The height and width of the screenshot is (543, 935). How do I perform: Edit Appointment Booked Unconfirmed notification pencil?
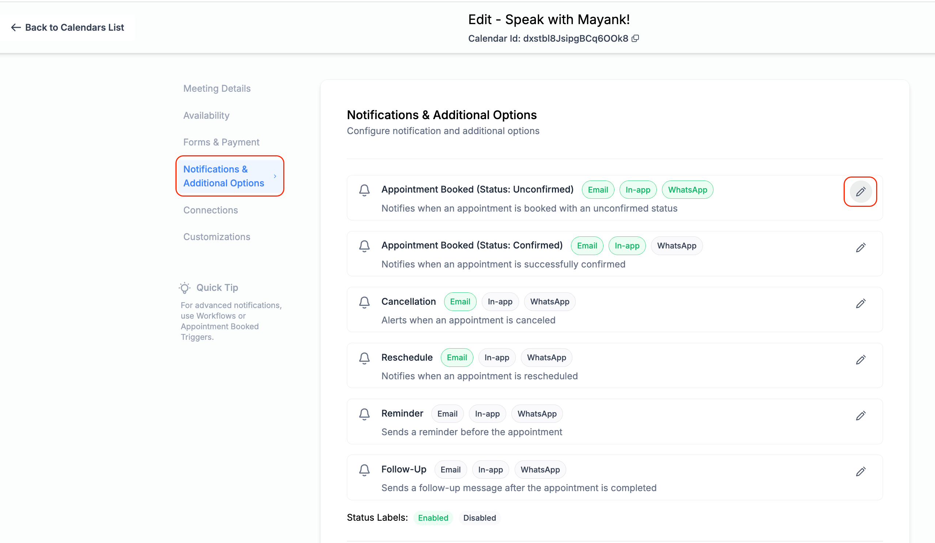tap(860, 192)
